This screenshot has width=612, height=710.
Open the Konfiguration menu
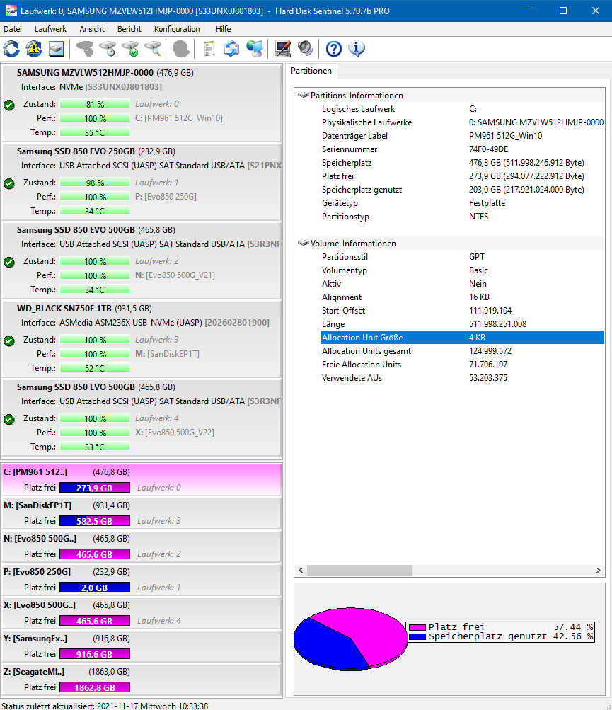coord(177,29)
